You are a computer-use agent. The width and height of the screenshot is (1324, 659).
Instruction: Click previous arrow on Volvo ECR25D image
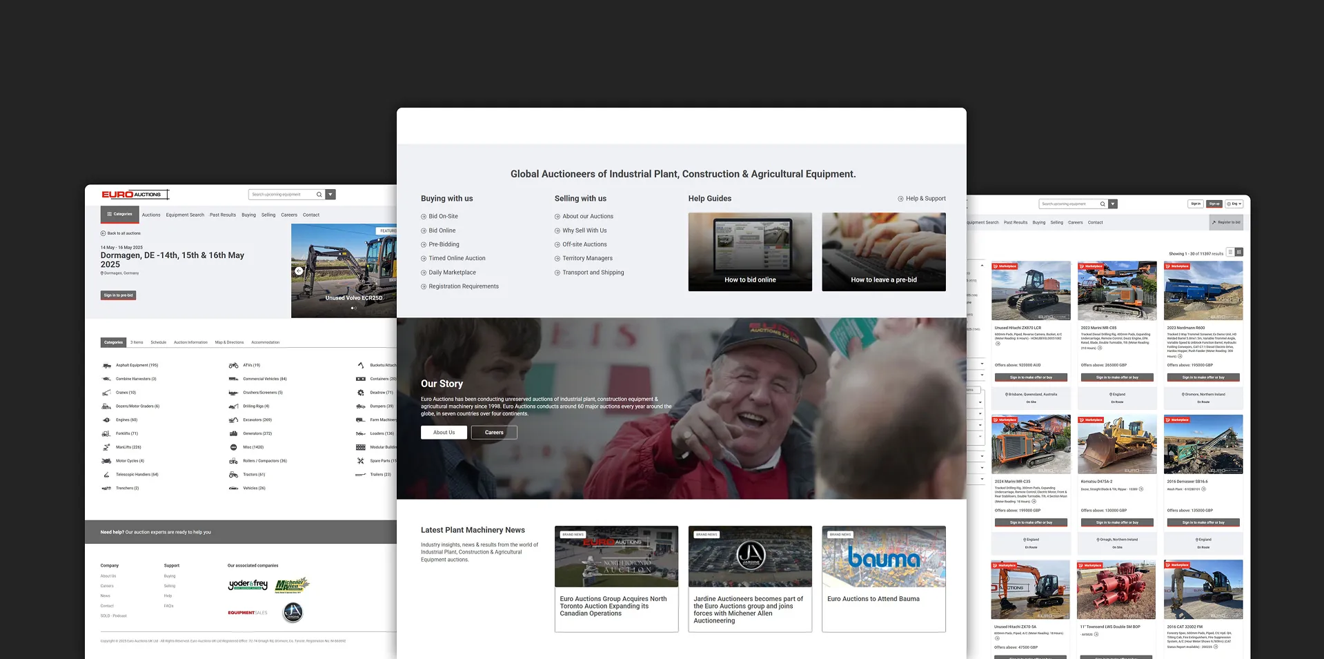299,271
